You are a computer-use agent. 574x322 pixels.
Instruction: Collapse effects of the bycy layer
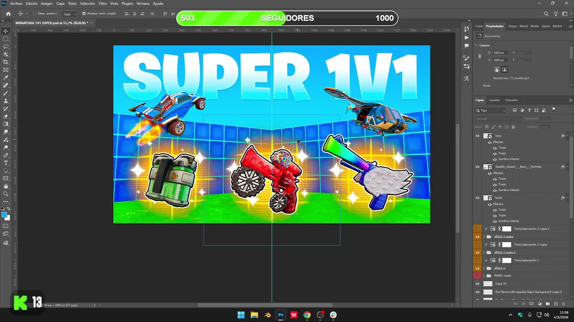click(x=568, y=136)
